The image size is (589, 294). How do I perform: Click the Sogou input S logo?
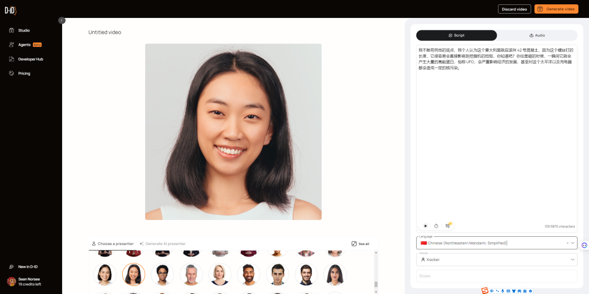[485, 291]
